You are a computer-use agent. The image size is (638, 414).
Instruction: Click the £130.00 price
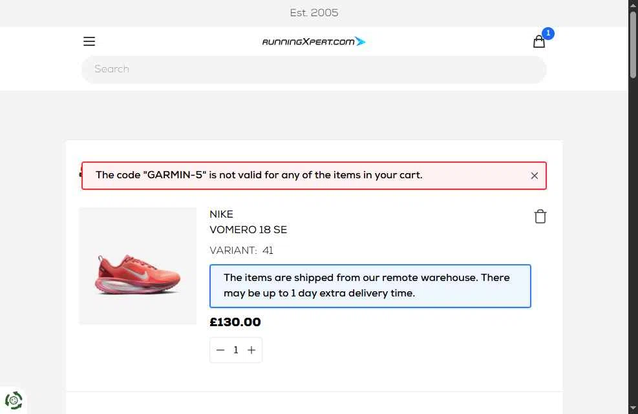pyautogui.click(x=235, y=322)
